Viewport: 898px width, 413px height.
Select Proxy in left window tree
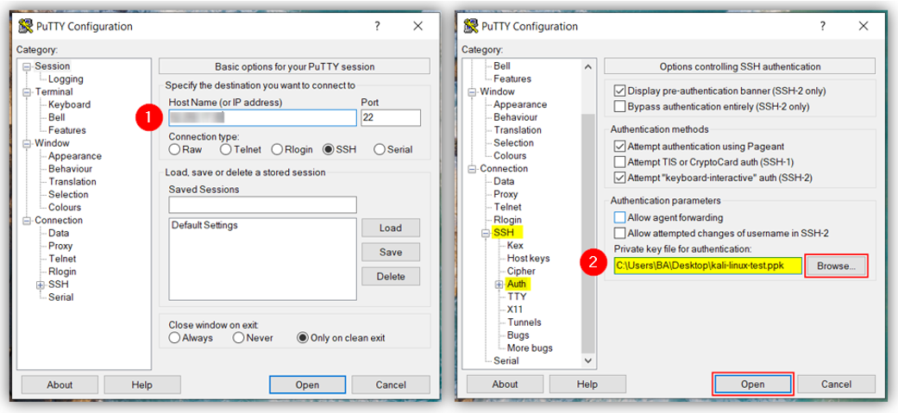tap(60, 246)
